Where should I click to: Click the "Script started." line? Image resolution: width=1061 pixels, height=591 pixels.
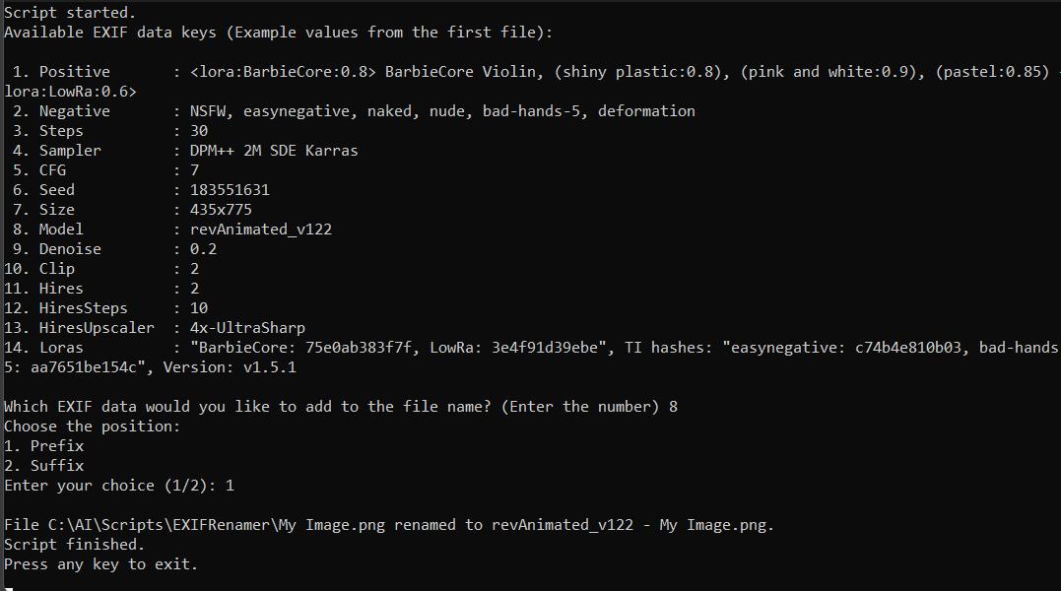70,13
